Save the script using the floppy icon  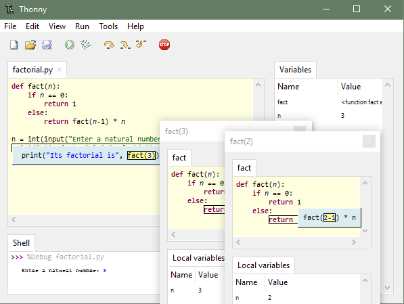47,45
